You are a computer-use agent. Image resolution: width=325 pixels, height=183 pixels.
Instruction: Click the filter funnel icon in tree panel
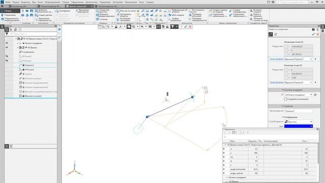(x=7, y=34)
